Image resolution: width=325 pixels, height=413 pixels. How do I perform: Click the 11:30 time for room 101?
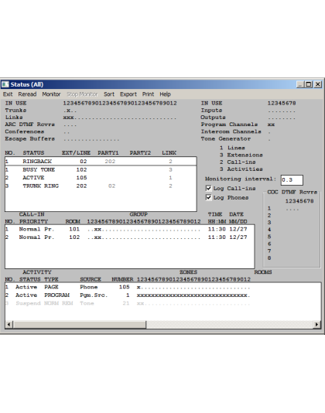coord(217,229)
